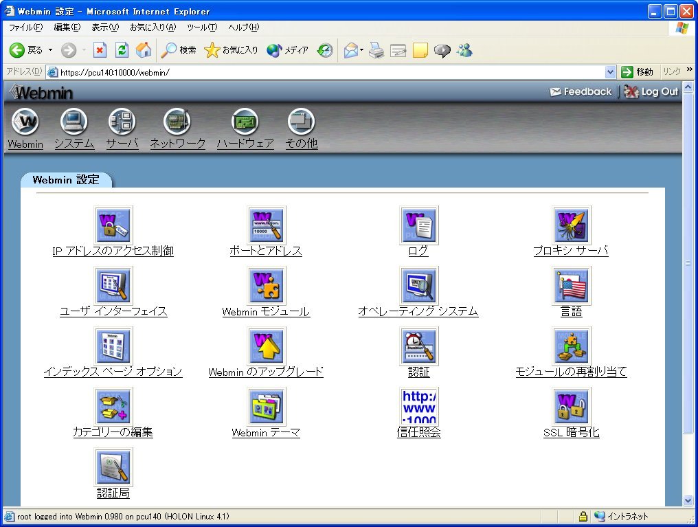Image resolution: width=698 pixels, height=527 pixels.
Task: Open the 認証 clock icon
Action: click(x=419, y=346)
